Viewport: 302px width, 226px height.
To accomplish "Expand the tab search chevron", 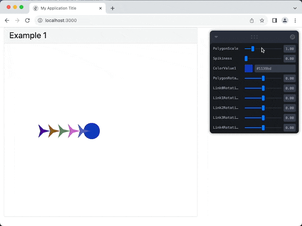I will 295,8.
